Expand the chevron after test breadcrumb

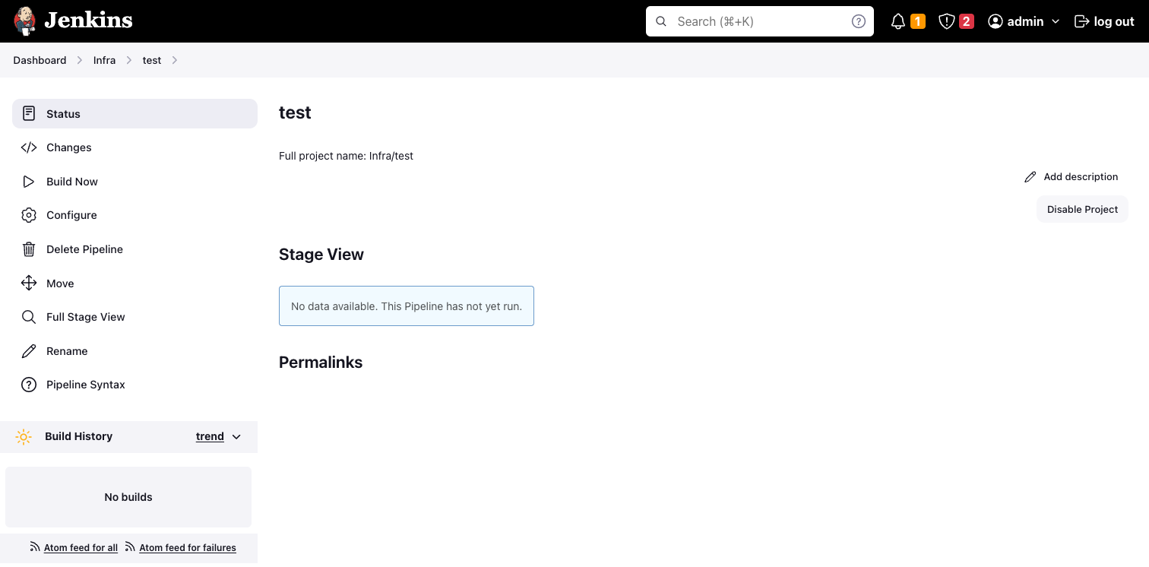[175, 60]
